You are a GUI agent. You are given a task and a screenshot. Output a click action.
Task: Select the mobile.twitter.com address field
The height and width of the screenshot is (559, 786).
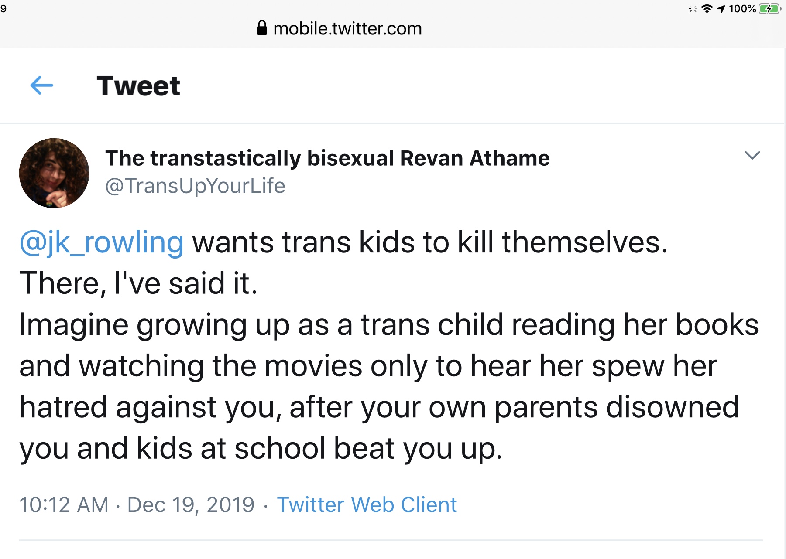[347, 29]
